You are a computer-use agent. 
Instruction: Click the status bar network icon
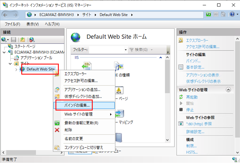point(235,159)
